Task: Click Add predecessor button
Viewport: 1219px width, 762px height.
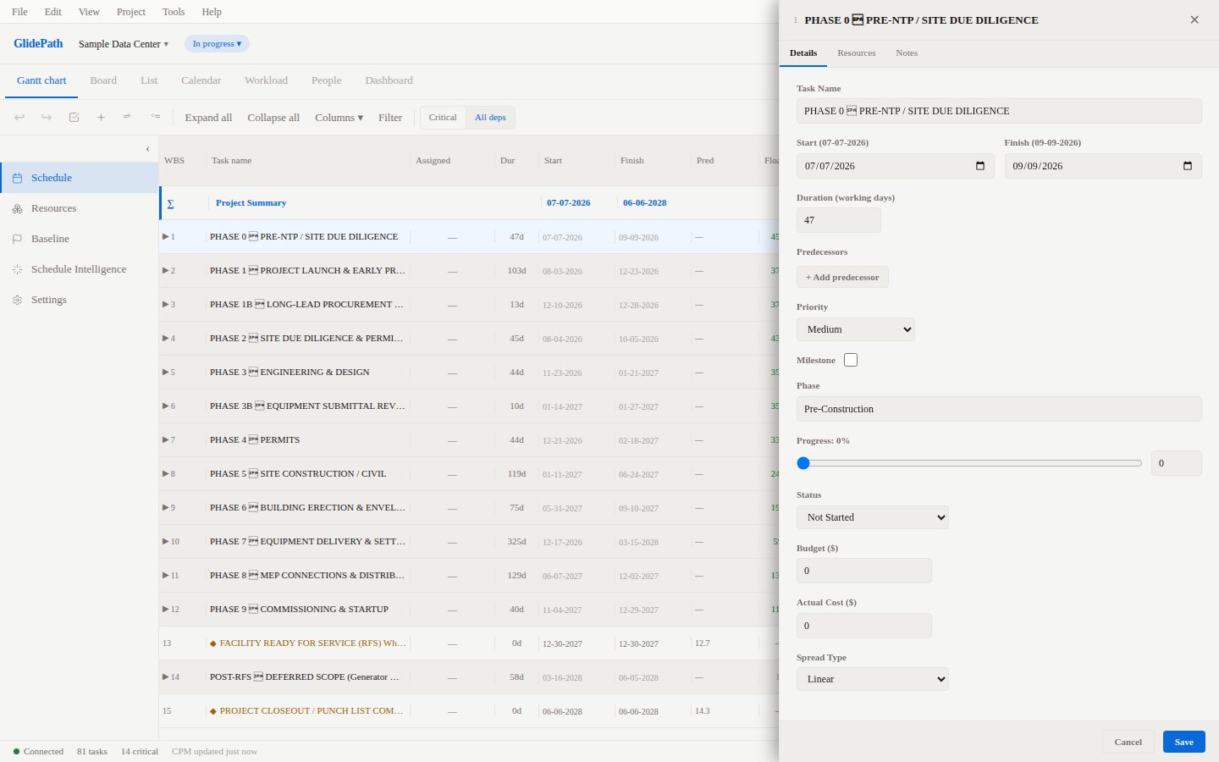Action: (x=842, y=277)
